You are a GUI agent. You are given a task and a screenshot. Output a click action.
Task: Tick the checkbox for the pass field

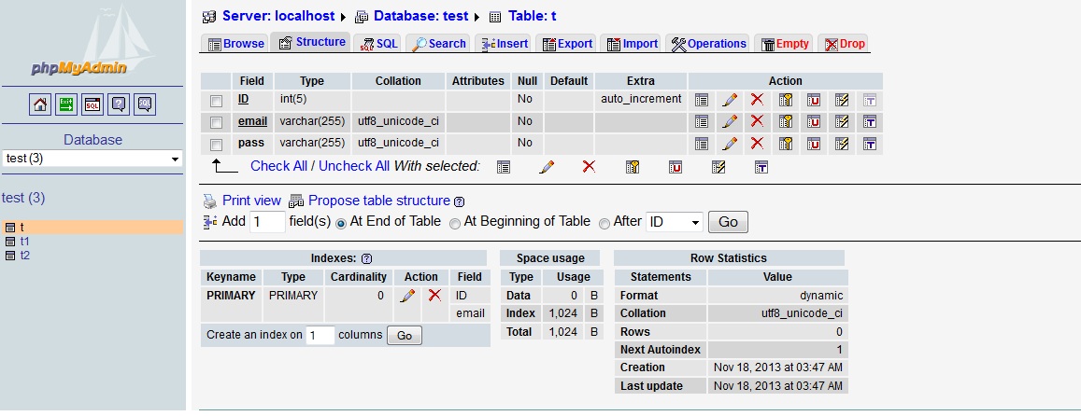click(217, 145)
